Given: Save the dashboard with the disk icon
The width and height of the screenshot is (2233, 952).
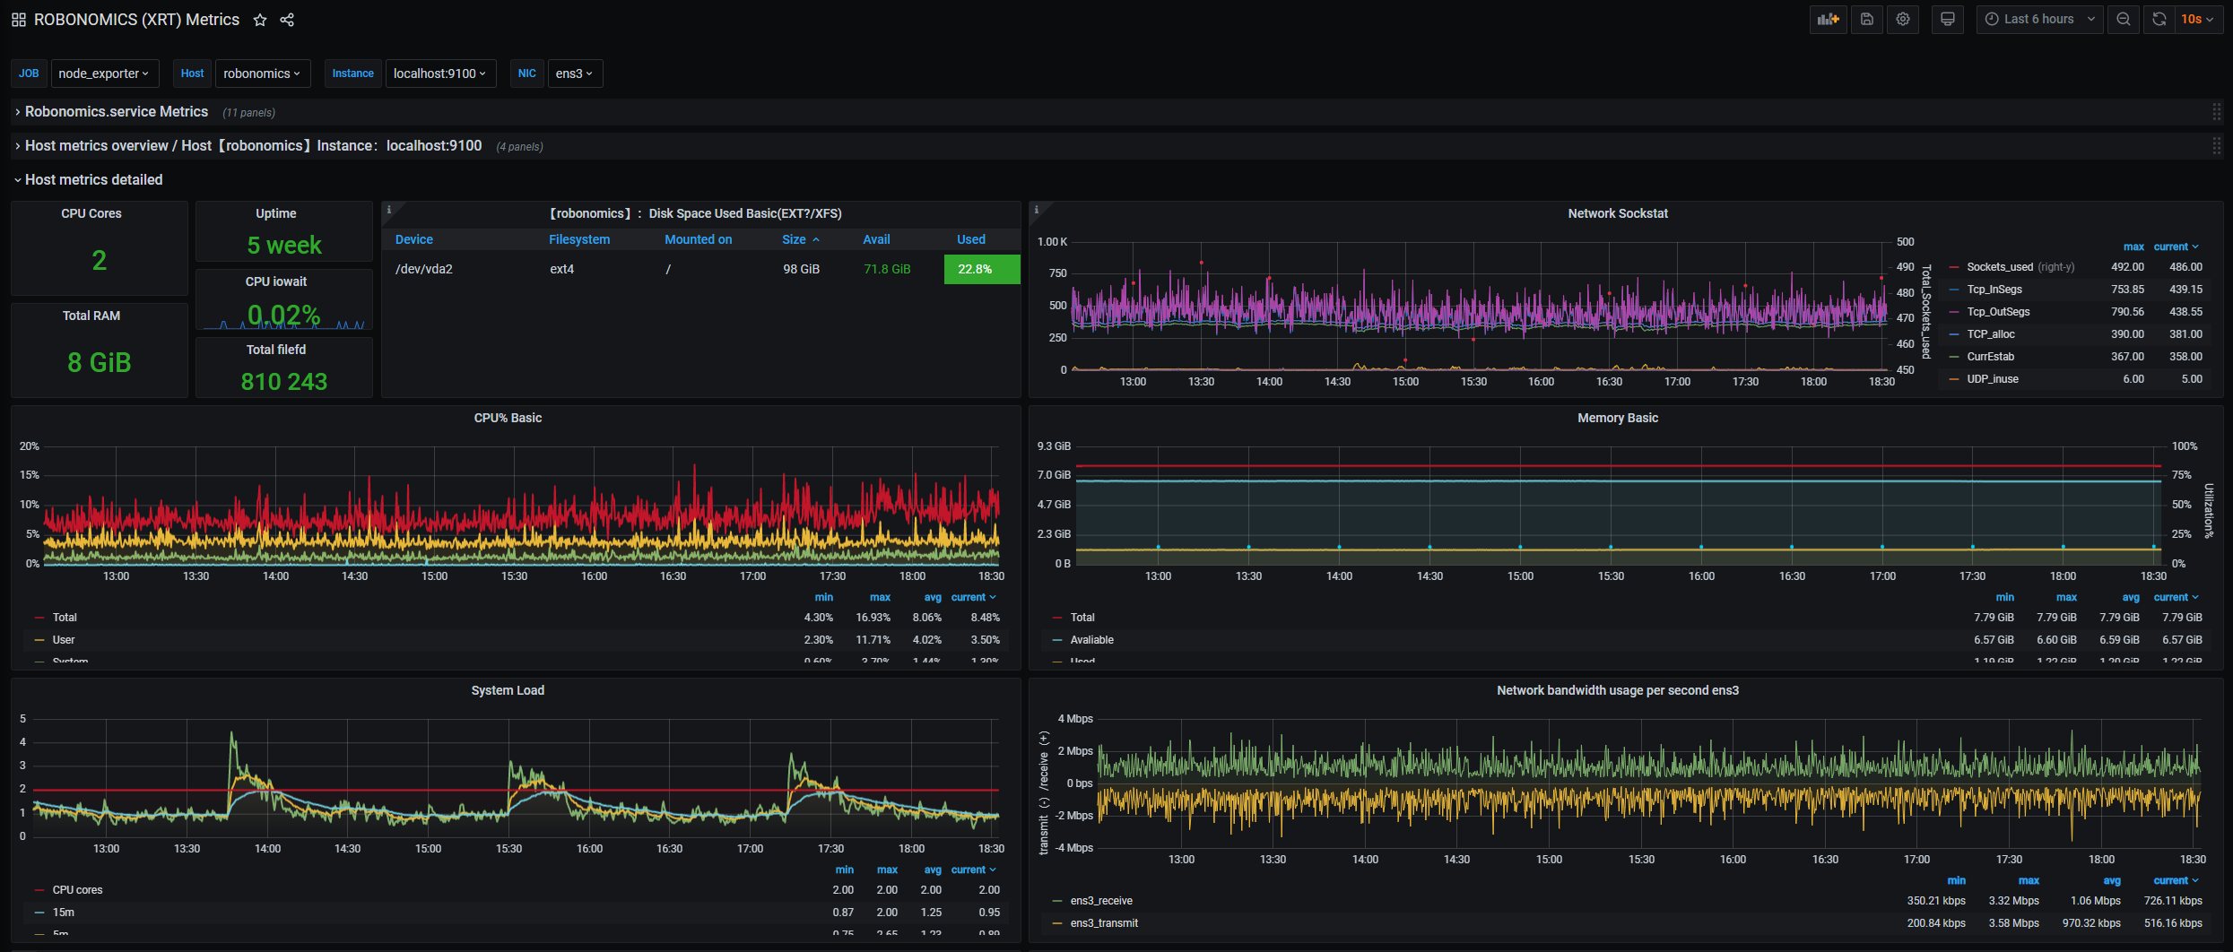Looking at the screenshot, I should [1867, 20].
